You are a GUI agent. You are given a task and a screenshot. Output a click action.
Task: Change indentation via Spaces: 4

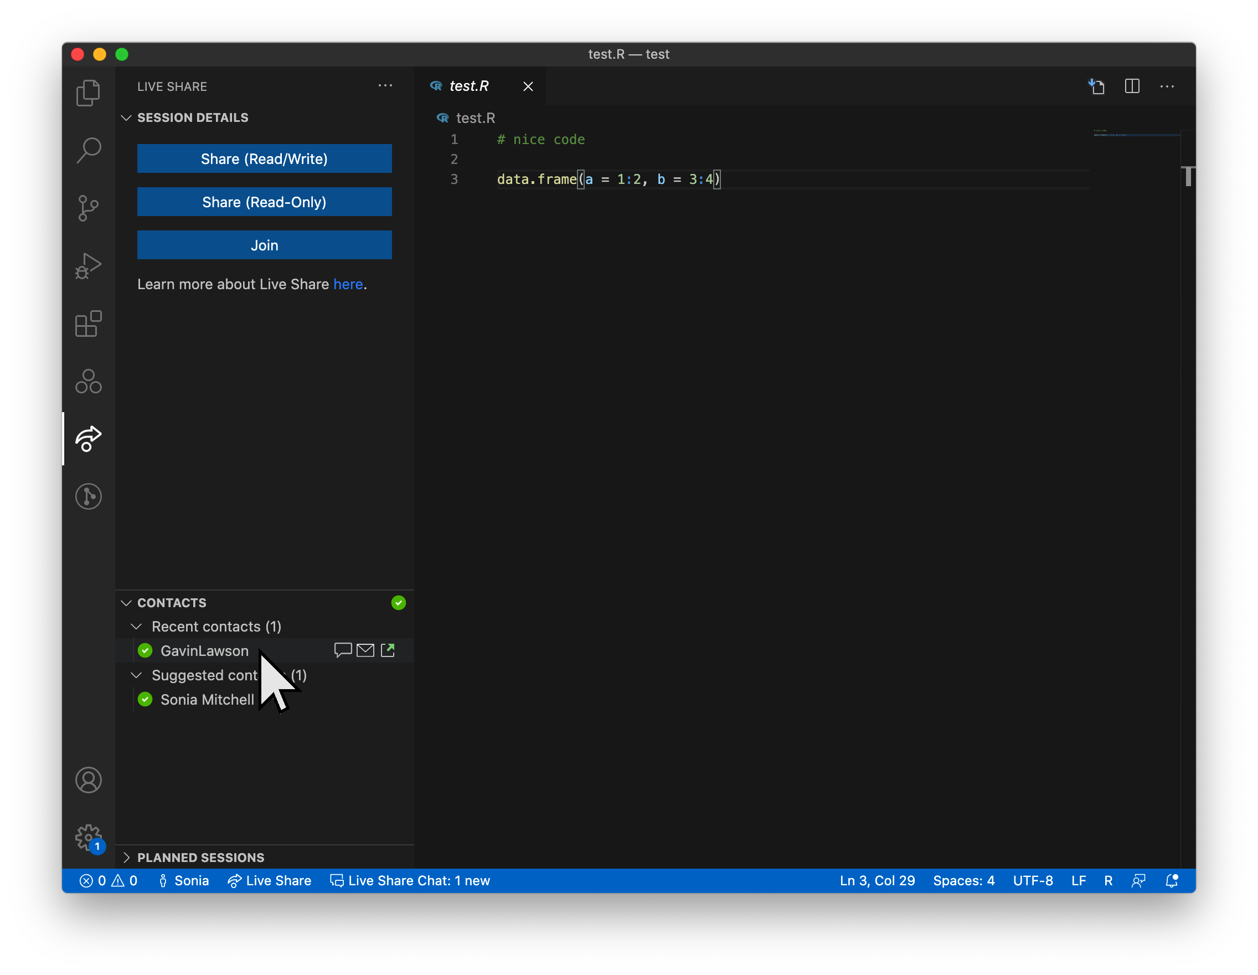coord(963,880)
